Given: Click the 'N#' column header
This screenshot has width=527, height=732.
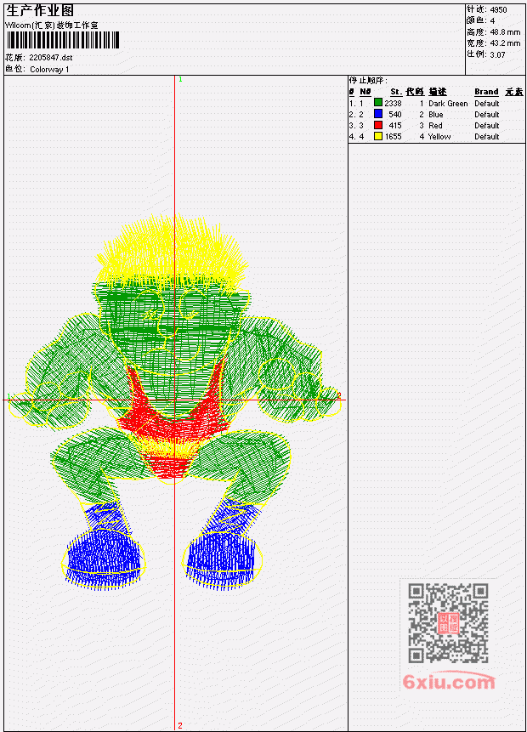Looking at the screenshot, I should point(365,92).
